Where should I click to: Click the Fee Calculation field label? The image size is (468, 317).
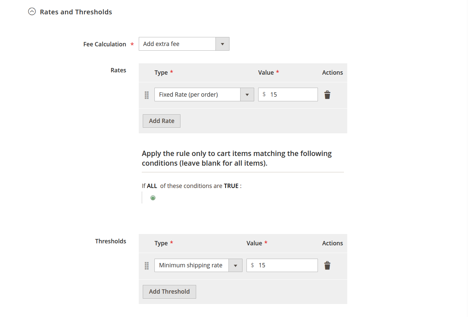click(104, 44)
